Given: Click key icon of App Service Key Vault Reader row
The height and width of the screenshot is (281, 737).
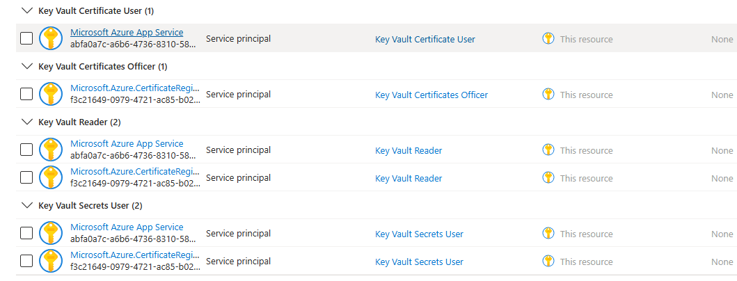Looking at the screenshot, I should point(51,150).
